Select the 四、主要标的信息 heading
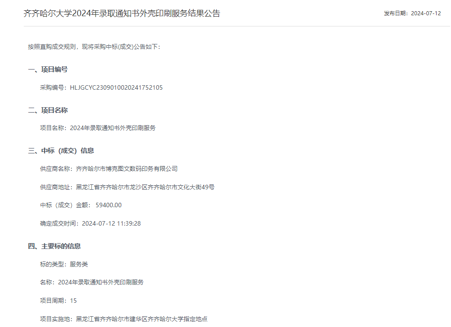The width and height of the screenshot is (451, 327). [54, 246]
